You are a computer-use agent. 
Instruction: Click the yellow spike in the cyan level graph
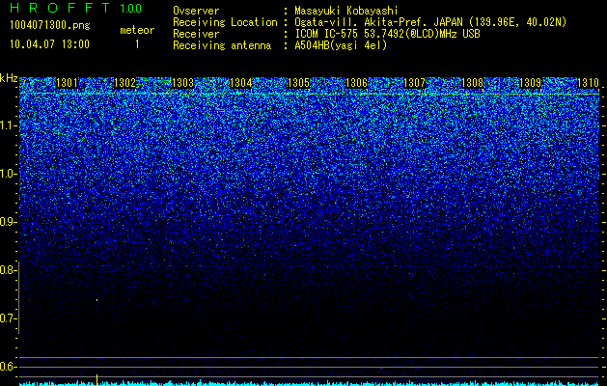point(97,379)
